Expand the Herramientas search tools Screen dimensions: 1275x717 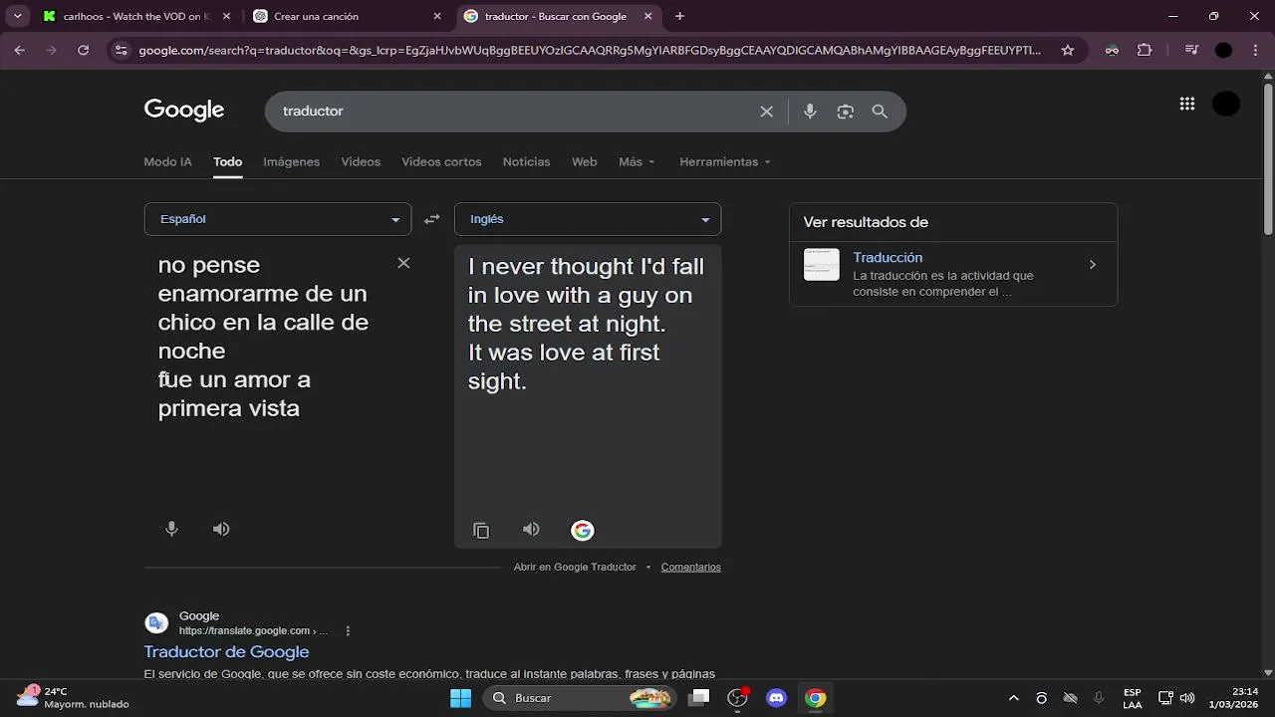point(725,161)
